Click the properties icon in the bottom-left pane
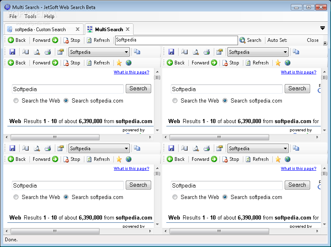Screen dimensions: 331x247 click(x=61, y=148)
